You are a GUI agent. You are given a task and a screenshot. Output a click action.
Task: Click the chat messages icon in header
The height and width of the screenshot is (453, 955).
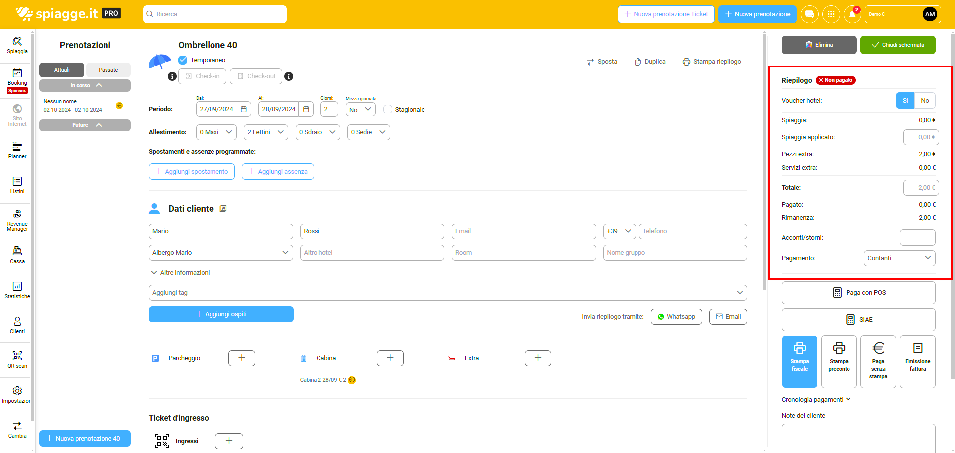[x=809, y=14]
